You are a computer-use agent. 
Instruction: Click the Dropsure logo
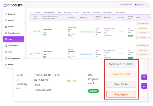click(14, 5)
